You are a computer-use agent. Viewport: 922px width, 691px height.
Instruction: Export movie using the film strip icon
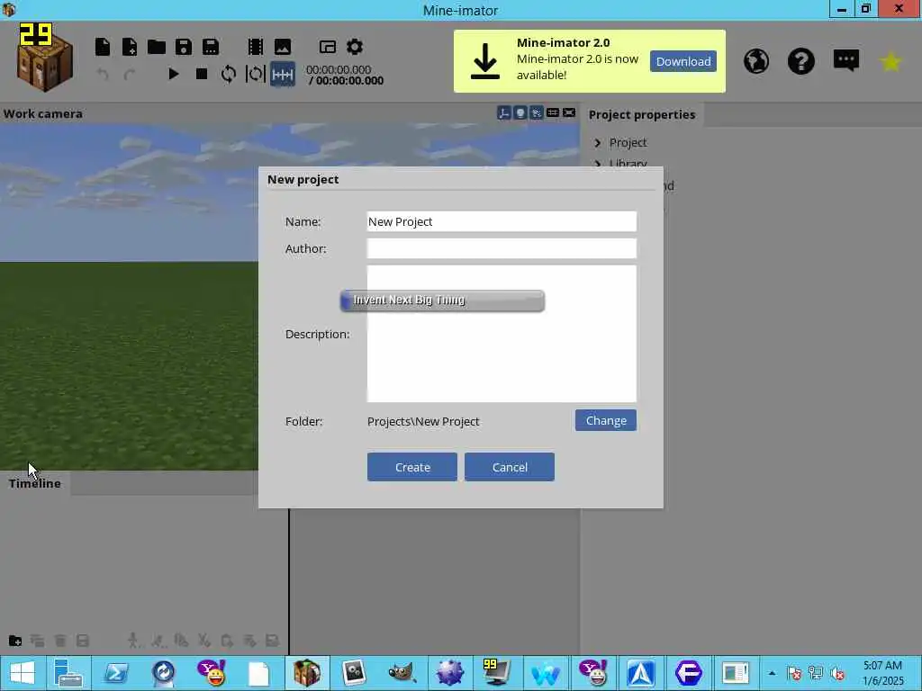tap(255, 47)
